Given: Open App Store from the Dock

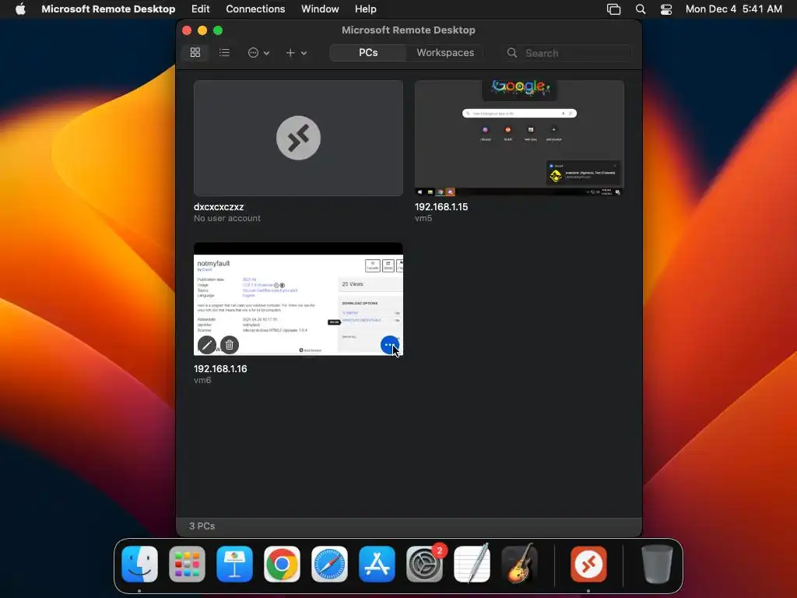Looking at the screenshot, I should pos(377,564).
